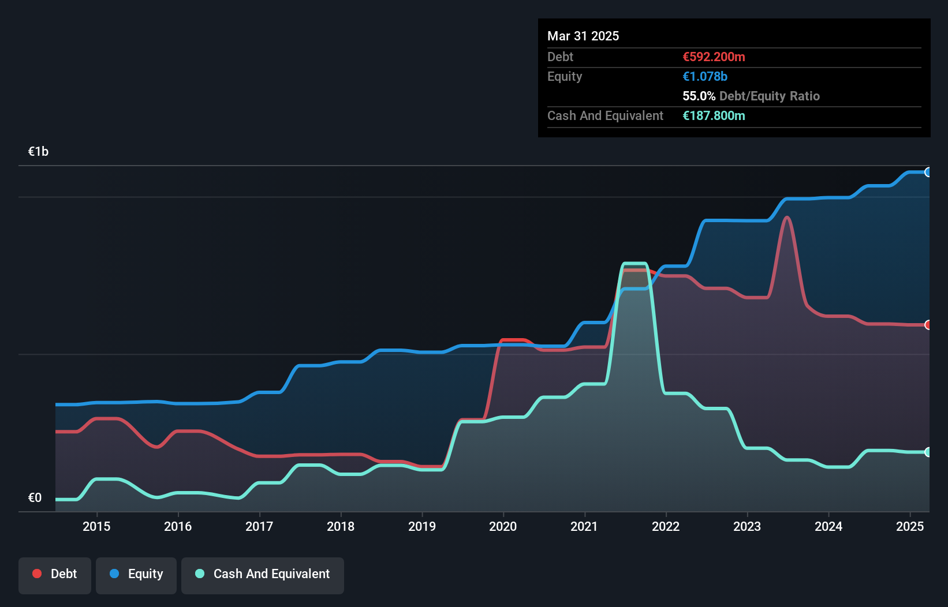Click the 2025 x-axis label
Image resolution: width=948 pixels, height=607 pixels.
coord(910,526)
